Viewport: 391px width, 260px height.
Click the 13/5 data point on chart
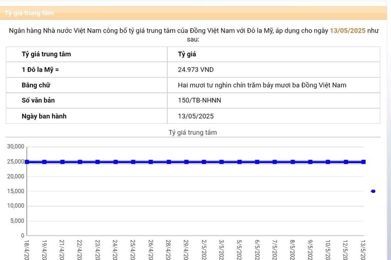click(363, 162)
